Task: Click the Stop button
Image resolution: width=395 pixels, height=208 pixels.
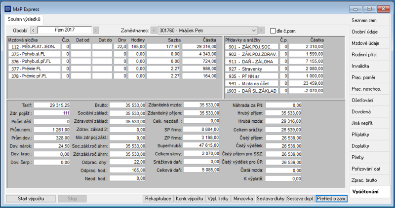Action: click(x=72, y=199)
